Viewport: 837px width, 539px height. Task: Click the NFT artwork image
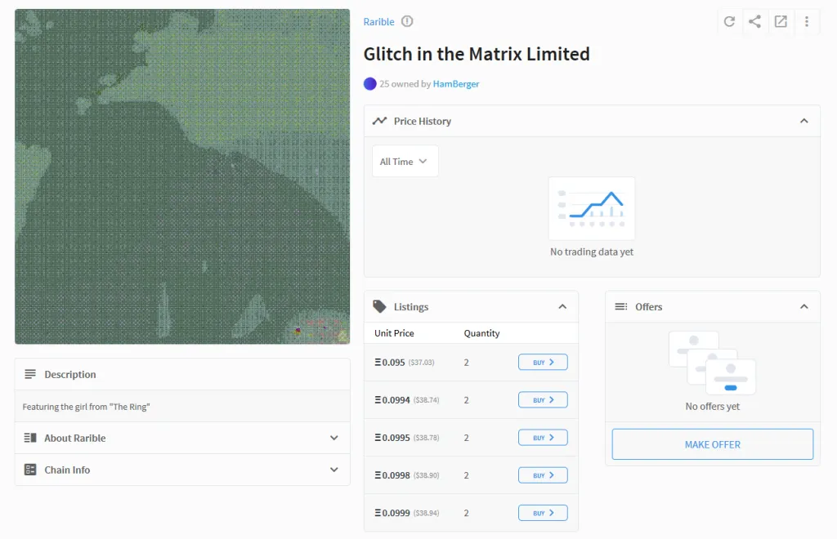[x=182, y=176]
